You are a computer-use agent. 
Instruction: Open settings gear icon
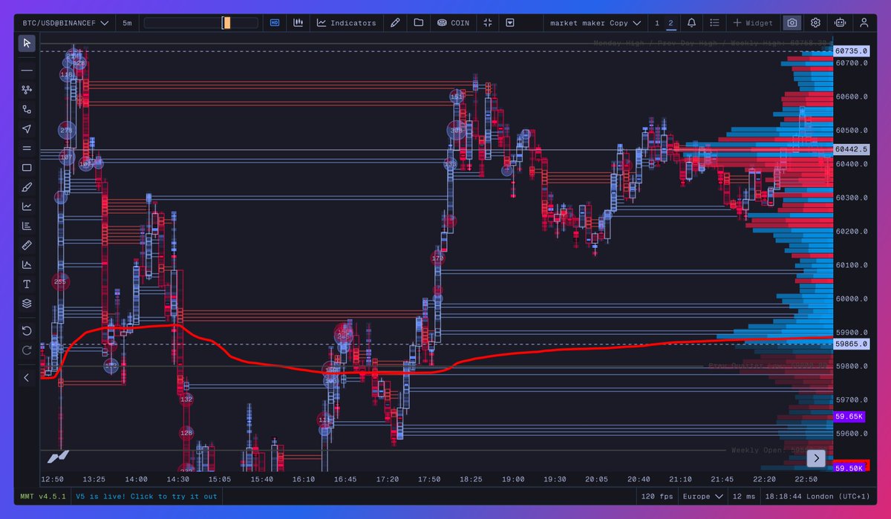pos(816,23)
